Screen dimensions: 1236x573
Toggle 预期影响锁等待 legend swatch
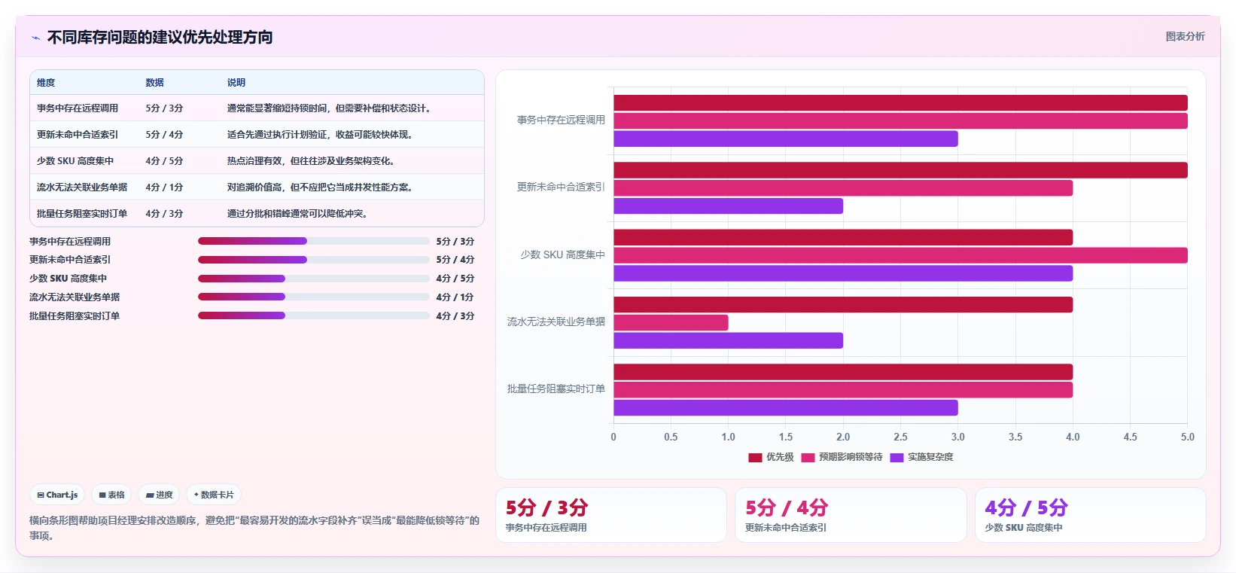[808, 457]
